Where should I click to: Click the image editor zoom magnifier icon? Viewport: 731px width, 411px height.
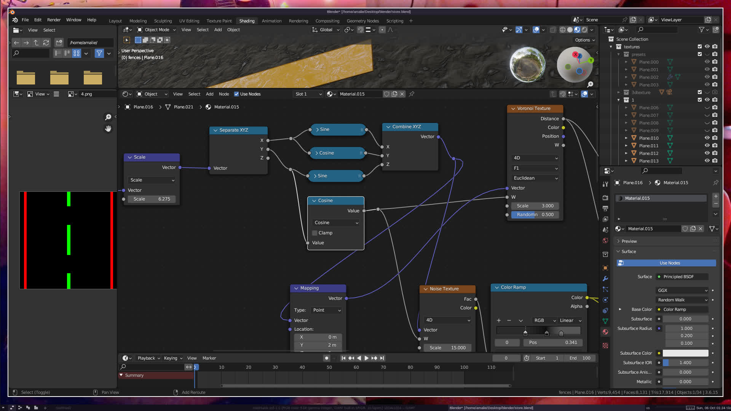(x=108, y=117)
